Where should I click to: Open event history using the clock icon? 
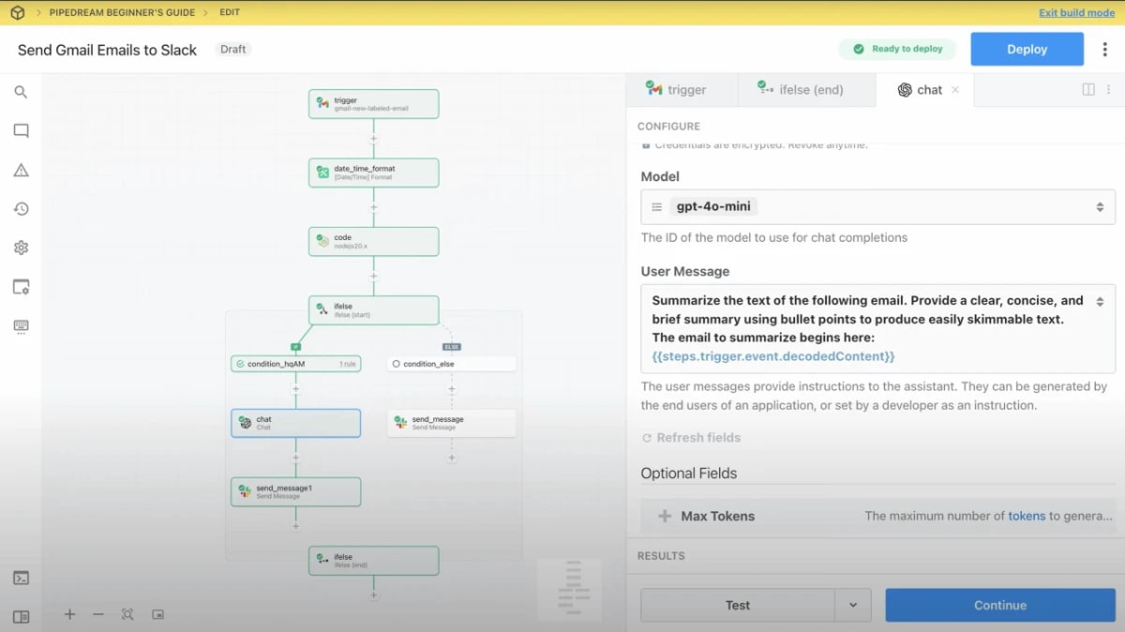21,208
